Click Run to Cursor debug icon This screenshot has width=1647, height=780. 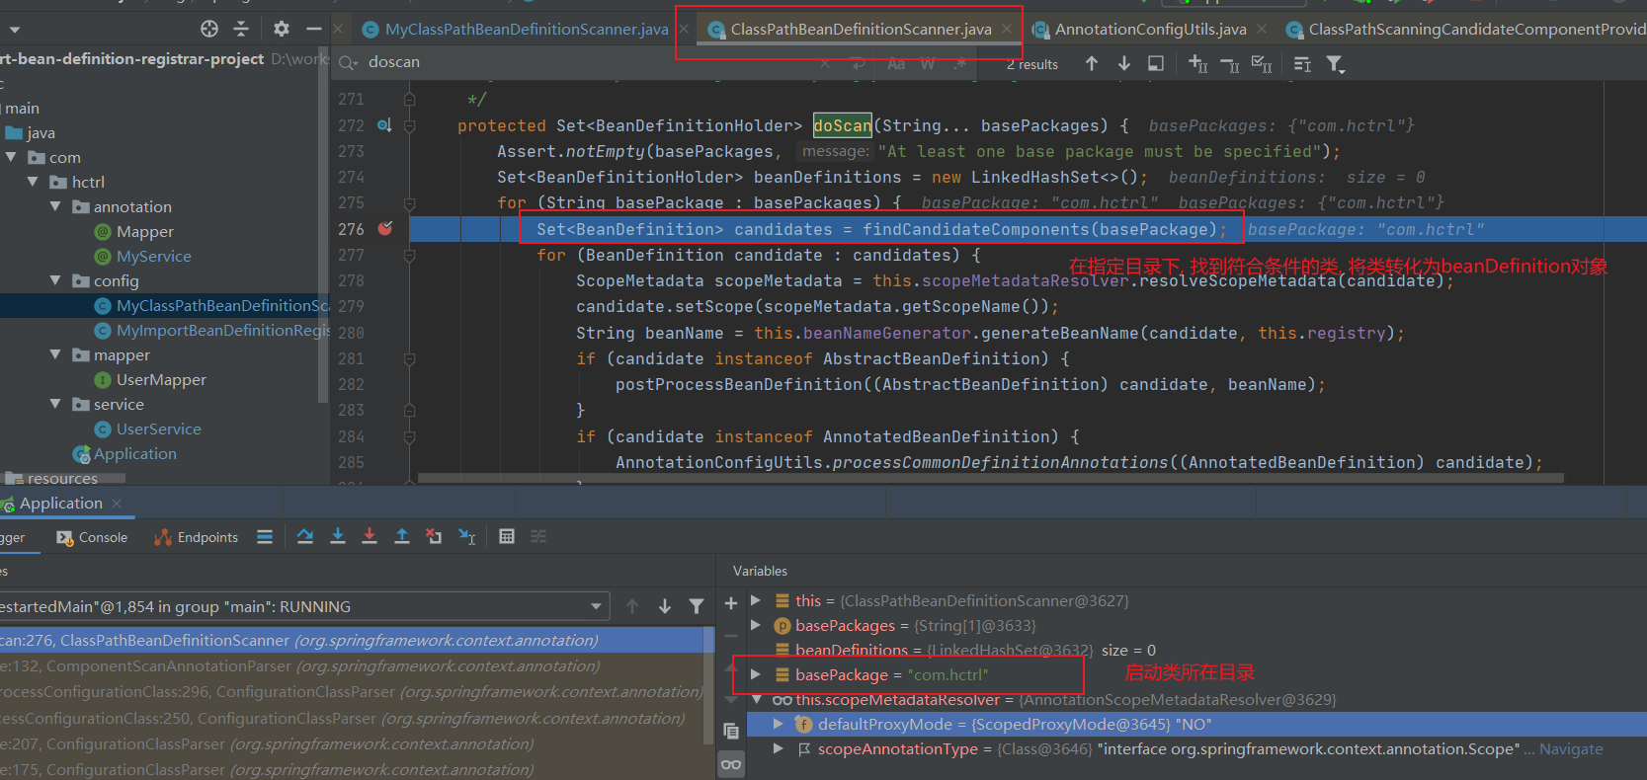[x=467, y=536]
